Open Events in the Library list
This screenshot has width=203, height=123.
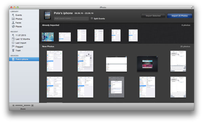point(19,15)
